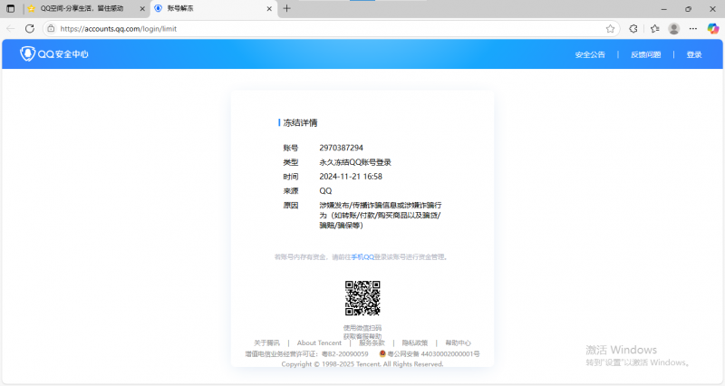Click the 永久冻结QQ账号登录 type text
This screenshot has width=725, height=386.
point(355,162)
